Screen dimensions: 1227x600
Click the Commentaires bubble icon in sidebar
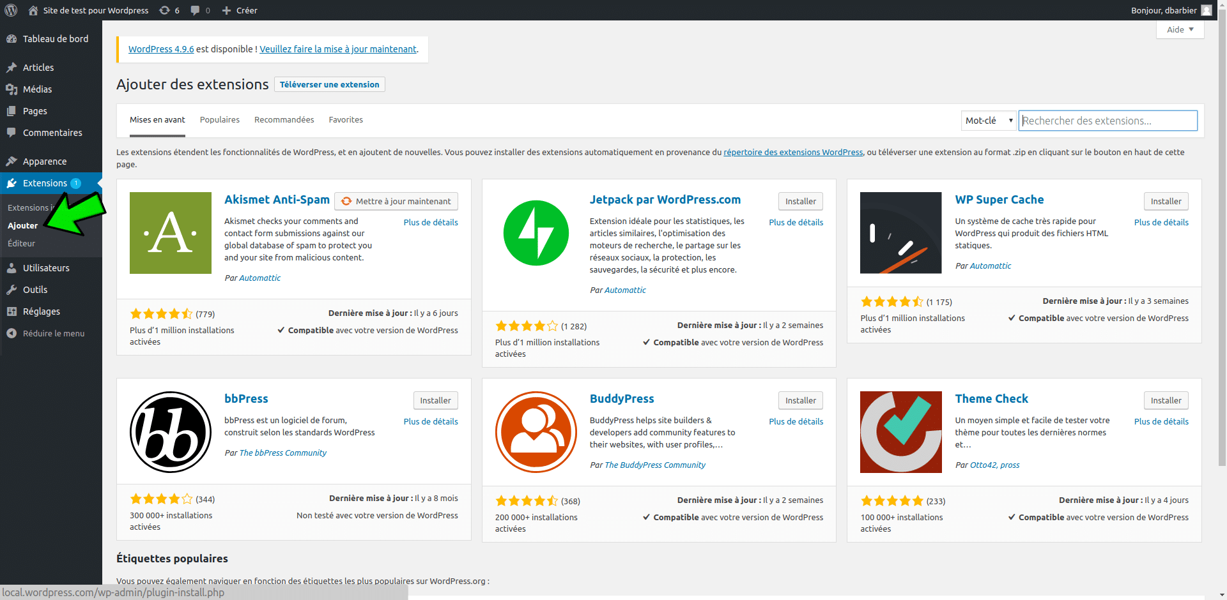point(12,133)
